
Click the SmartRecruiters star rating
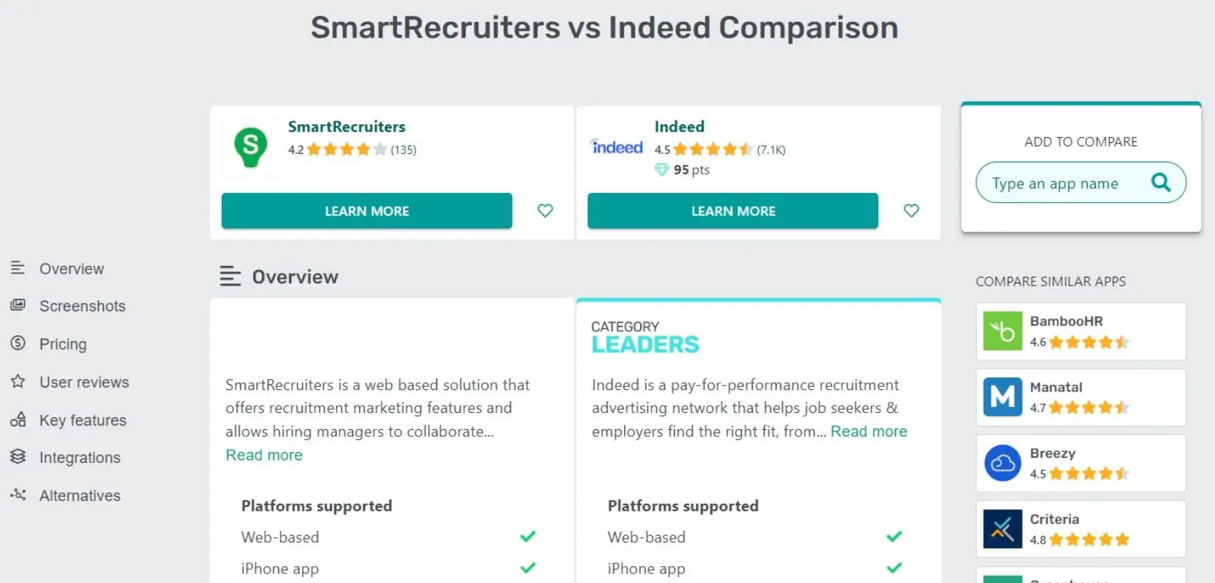point(346,149)
